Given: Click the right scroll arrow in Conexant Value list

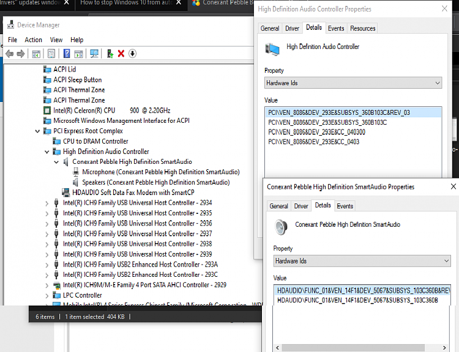Looking at the screenshot, I should tap(444, 348).
